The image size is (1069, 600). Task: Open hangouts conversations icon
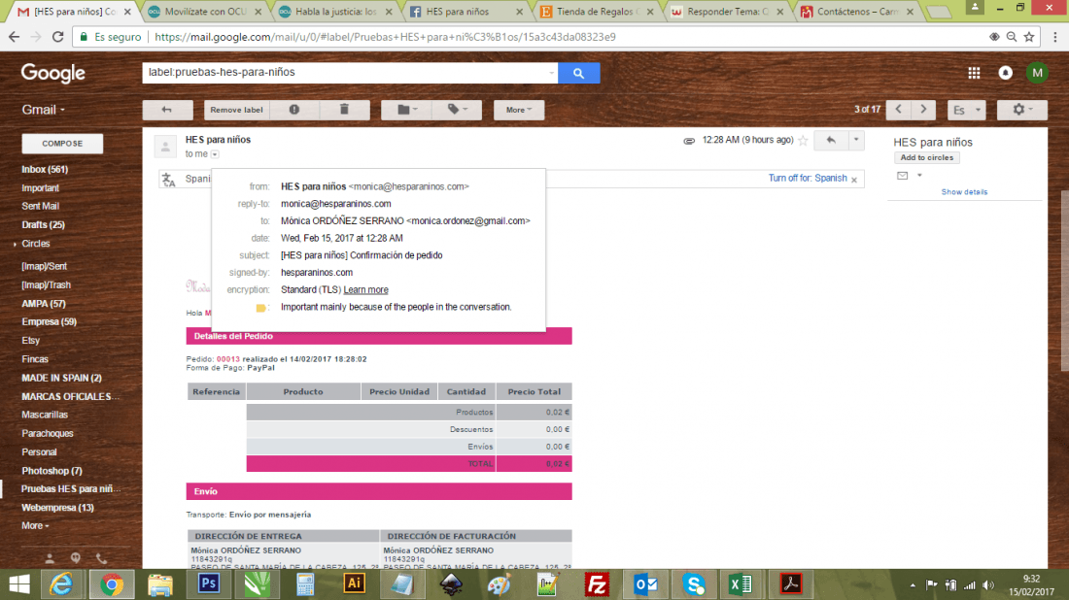[76, 558]
